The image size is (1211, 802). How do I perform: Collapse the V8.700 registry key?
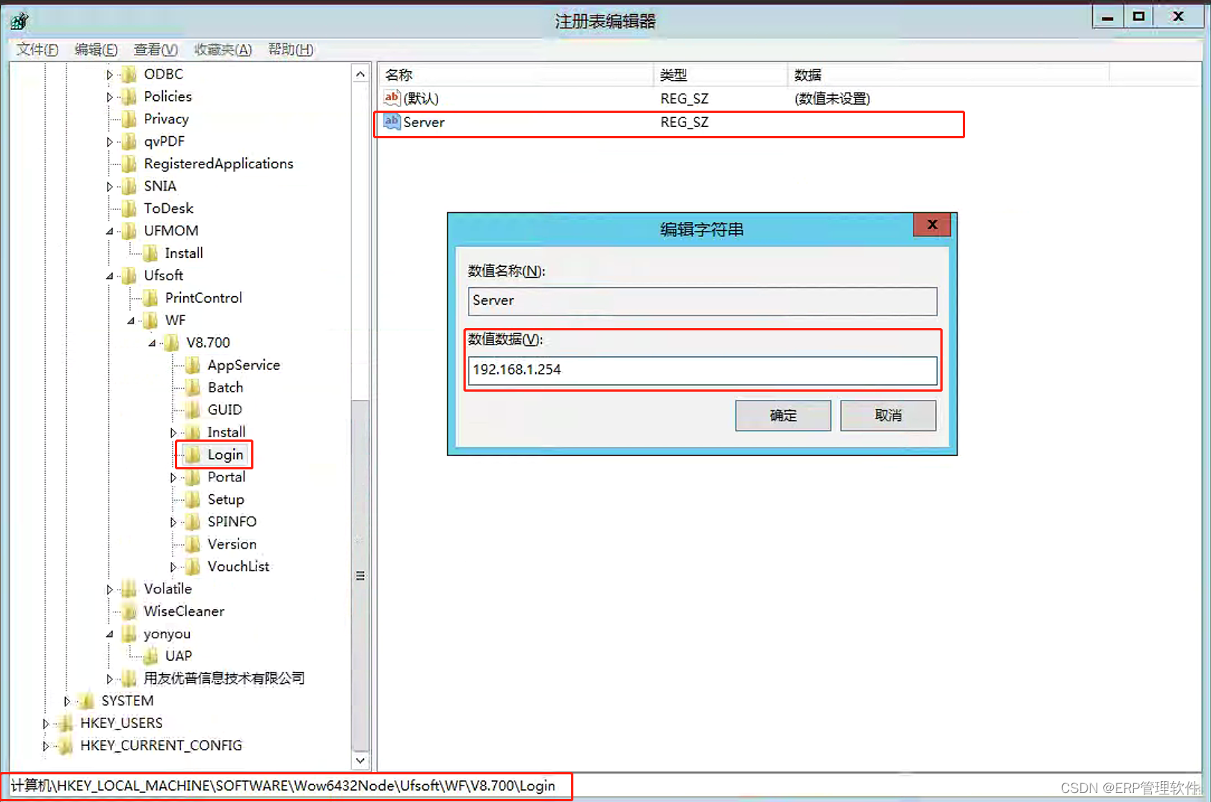click(152, 342)
